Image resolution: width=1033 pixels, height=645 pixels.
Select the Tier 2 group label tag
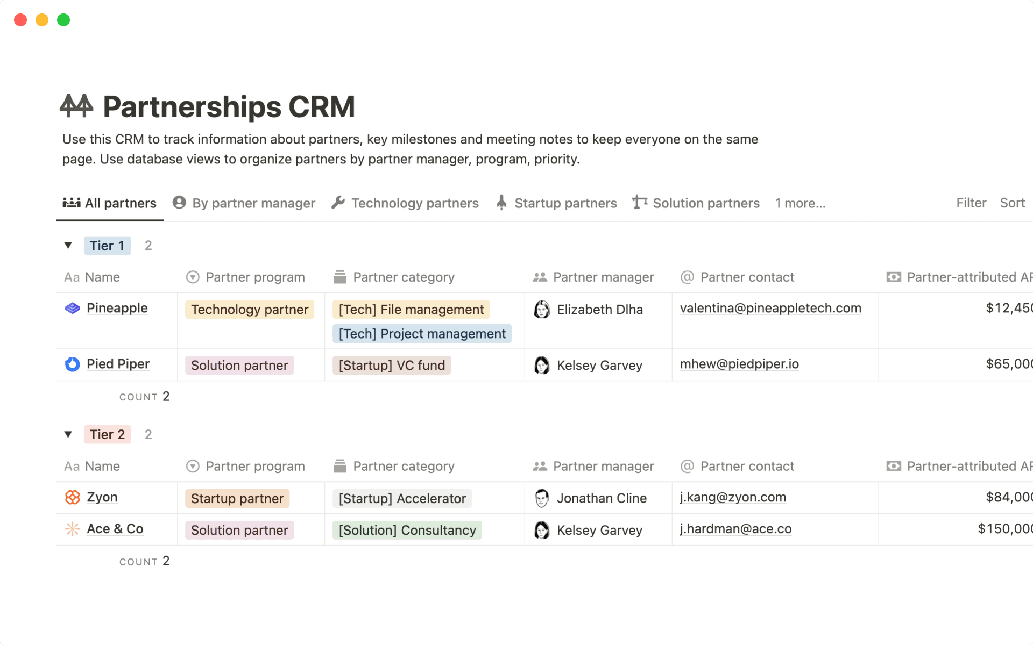[107, 434]
